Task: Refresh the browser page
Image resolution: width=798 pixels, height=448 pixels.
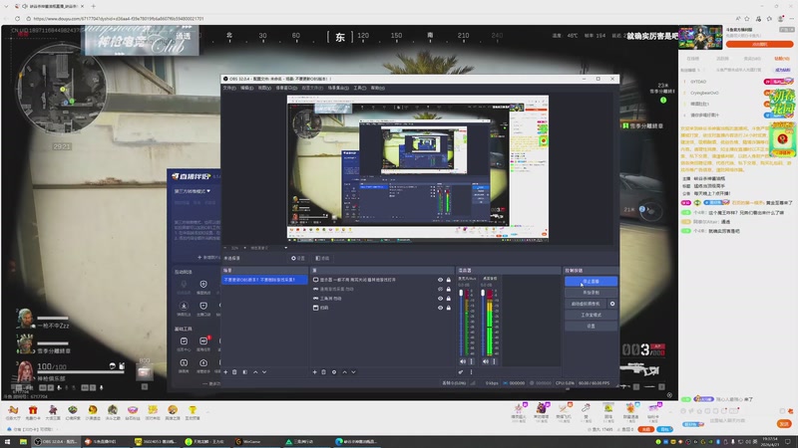Action: (17, 18)
